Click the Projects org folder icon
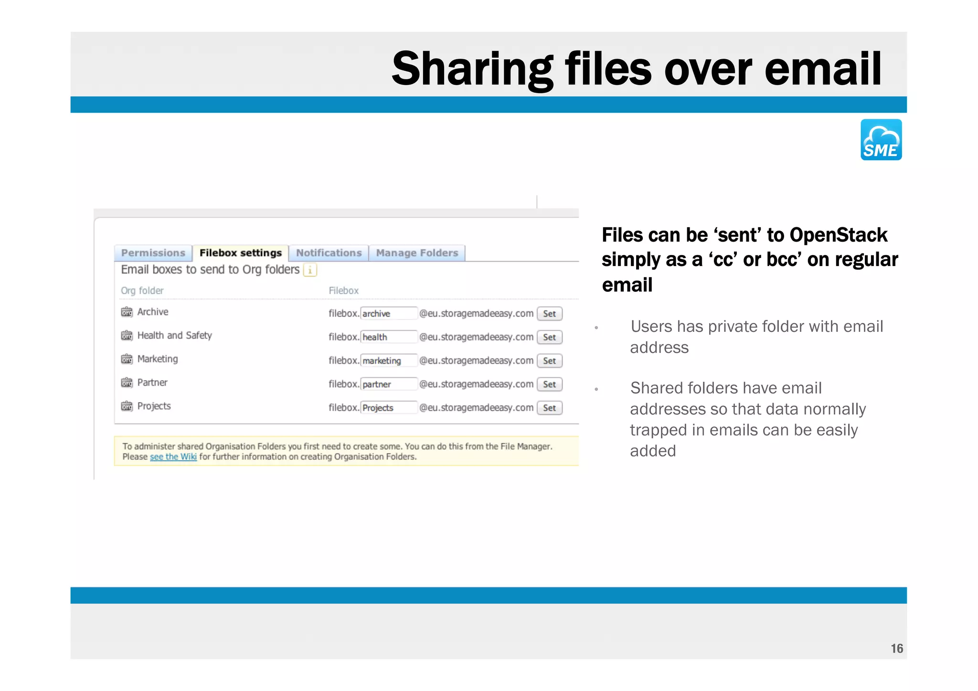This screenshot has width=978, height=691. point(127,406)
